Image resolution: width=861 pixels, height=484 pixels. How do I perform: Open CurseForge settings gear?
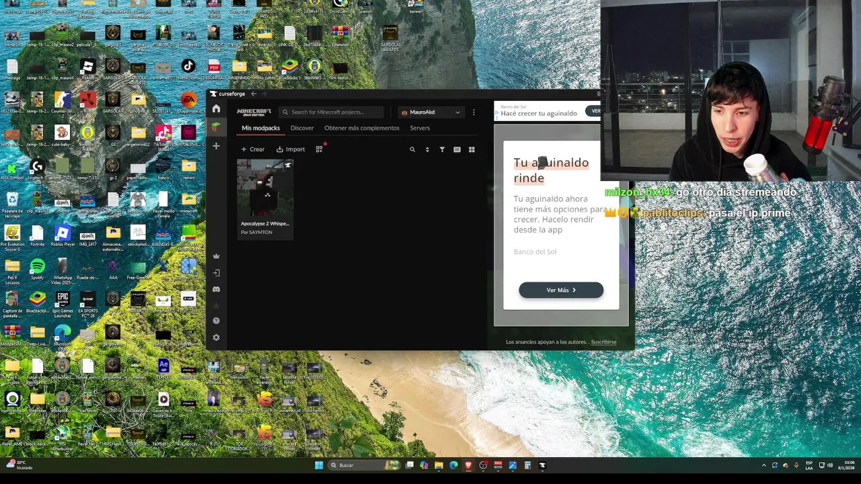(216, 337)
